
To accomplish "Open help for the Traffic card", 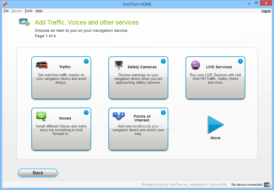I will click(86, 61).
